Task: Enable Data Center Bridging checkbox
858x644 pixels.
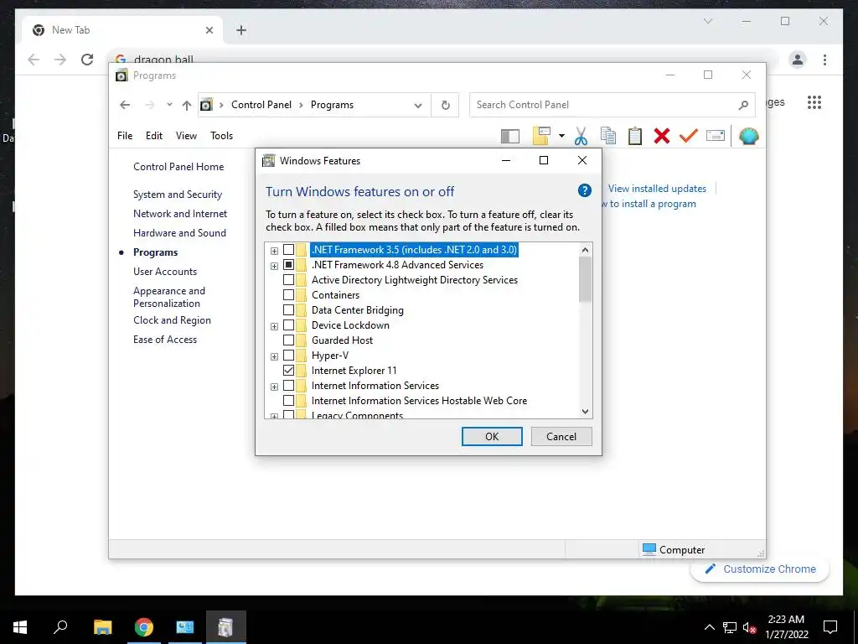Action: click(x=288, y=310)
